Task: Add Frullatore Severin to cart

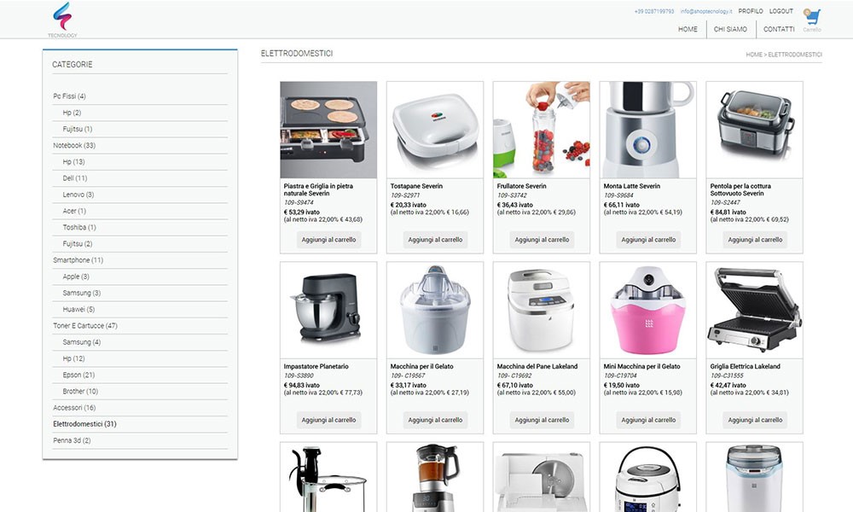Action: [x=542, y=240]
